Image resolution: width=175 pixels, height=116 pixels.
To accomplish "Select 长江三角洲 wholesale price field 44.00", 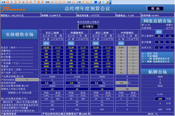I will (x=46, y=48).
